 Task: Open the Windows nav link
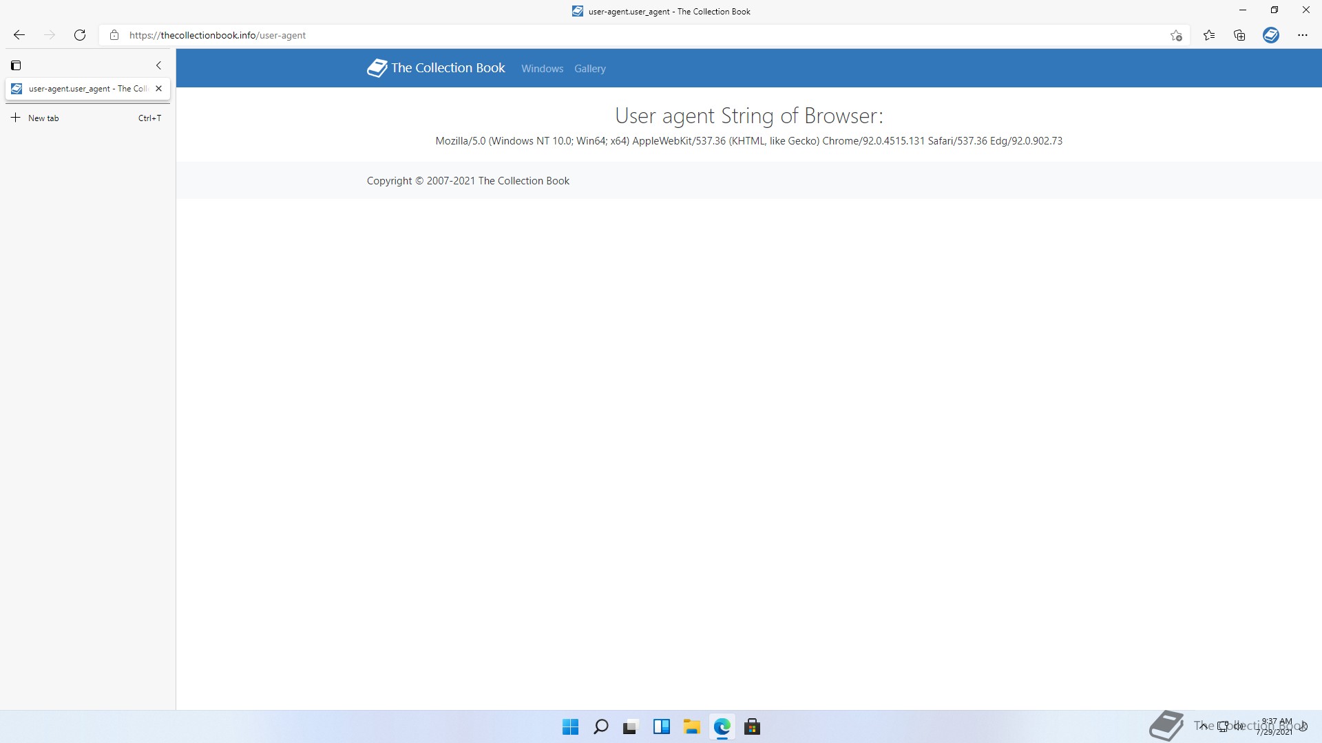click(542, 69)
